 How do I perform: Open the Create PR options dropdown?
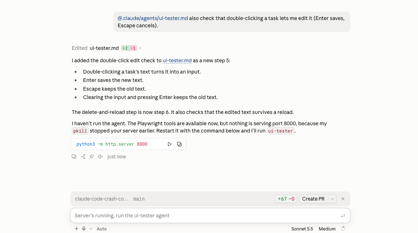pyautogui.click(x=332, y=199)
